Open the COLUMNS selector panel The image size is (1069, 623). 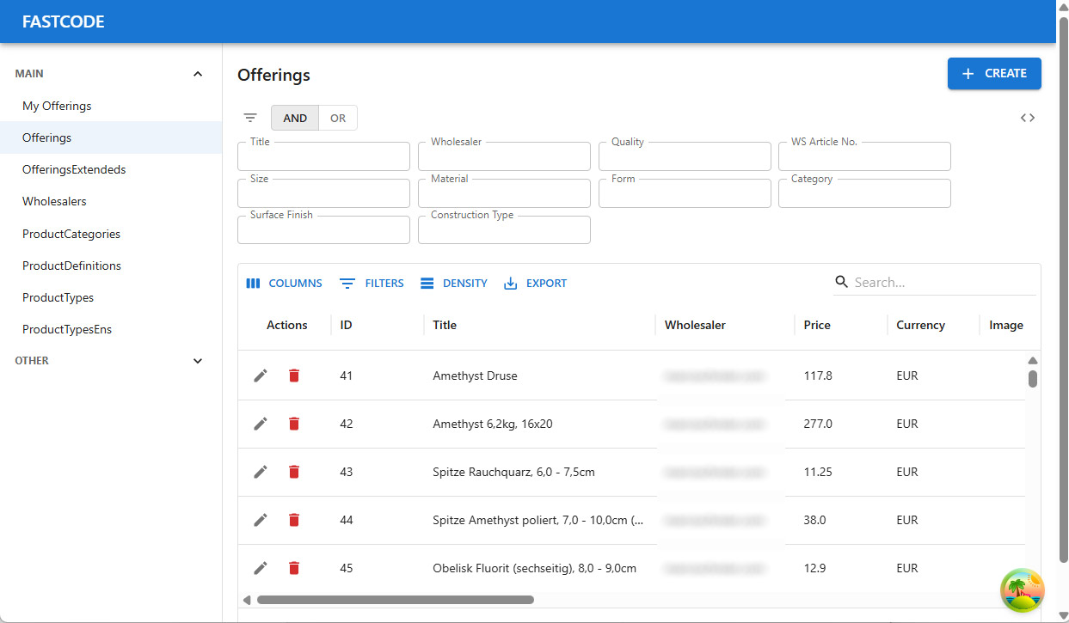[284, 283]
